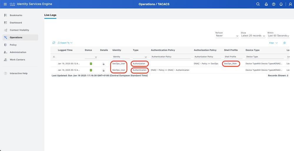Screen dimensions: 294x151
Task: Click DNAC - Policy >> DNAC - Authentication cell
Action: click(x=170, y=70)
